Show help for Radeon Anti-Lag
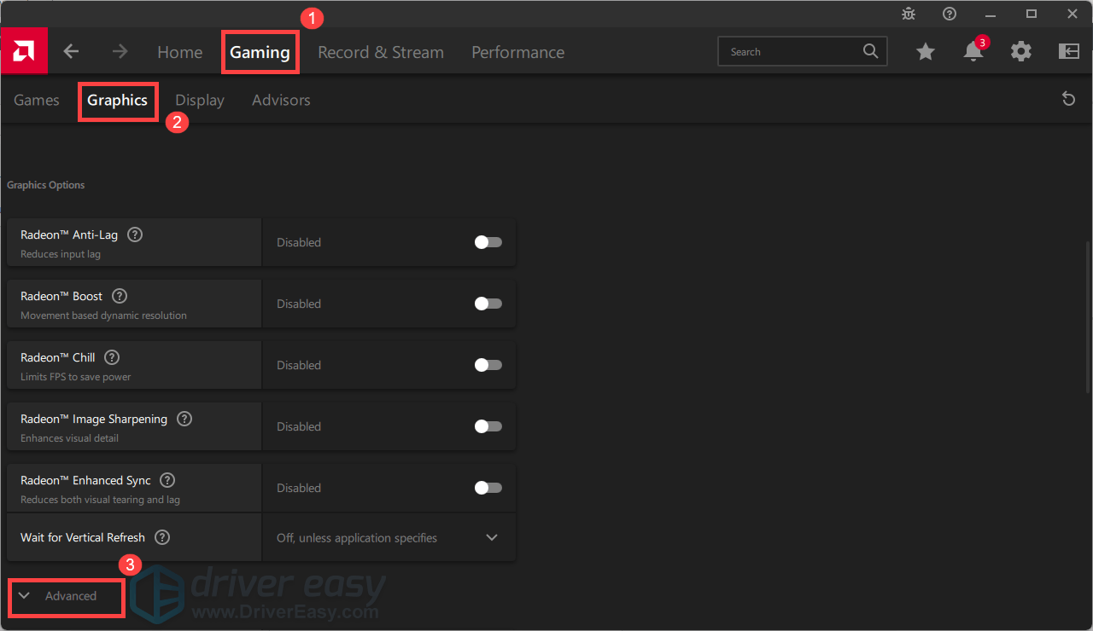 click(135, 234)
